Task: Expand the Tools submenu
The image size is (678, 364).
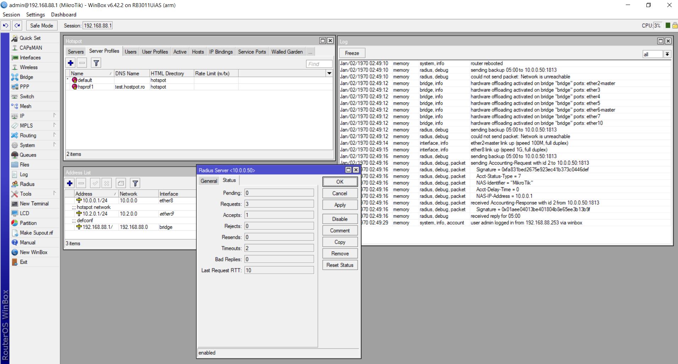Action: [55, 193]
